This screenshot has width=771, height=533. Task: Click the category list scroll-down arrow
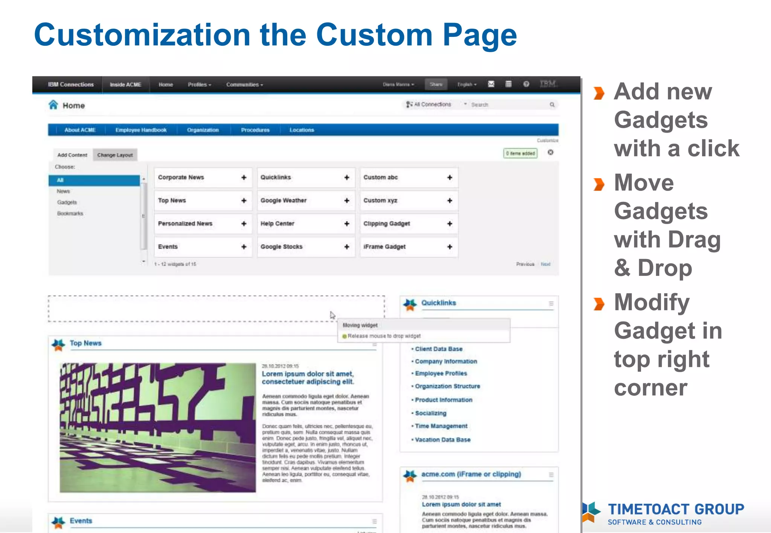(x=143, y=261)
